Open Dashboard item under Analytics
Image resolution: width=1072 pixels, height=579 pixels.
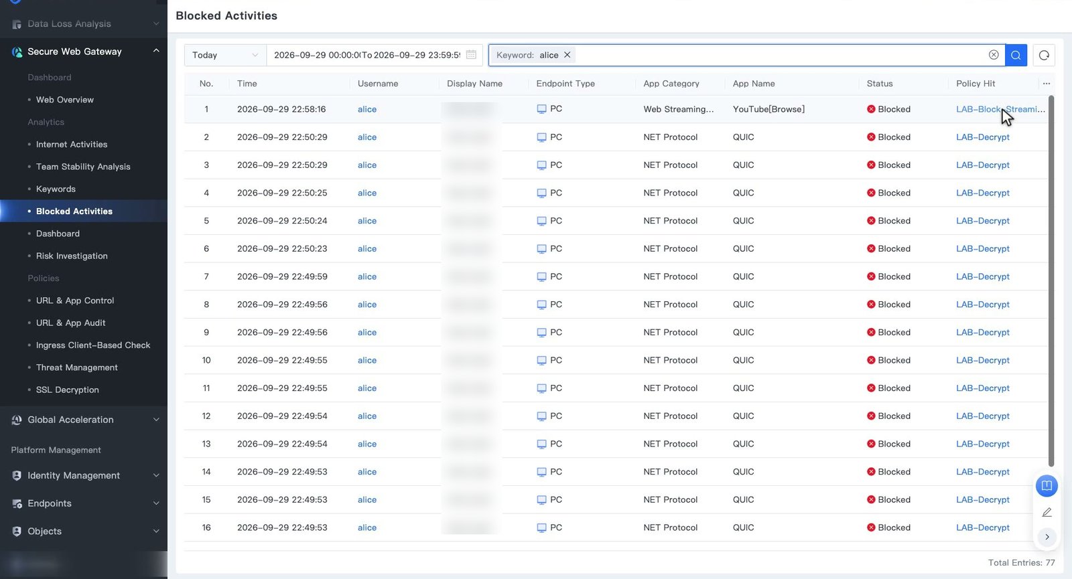pos(58,234)
